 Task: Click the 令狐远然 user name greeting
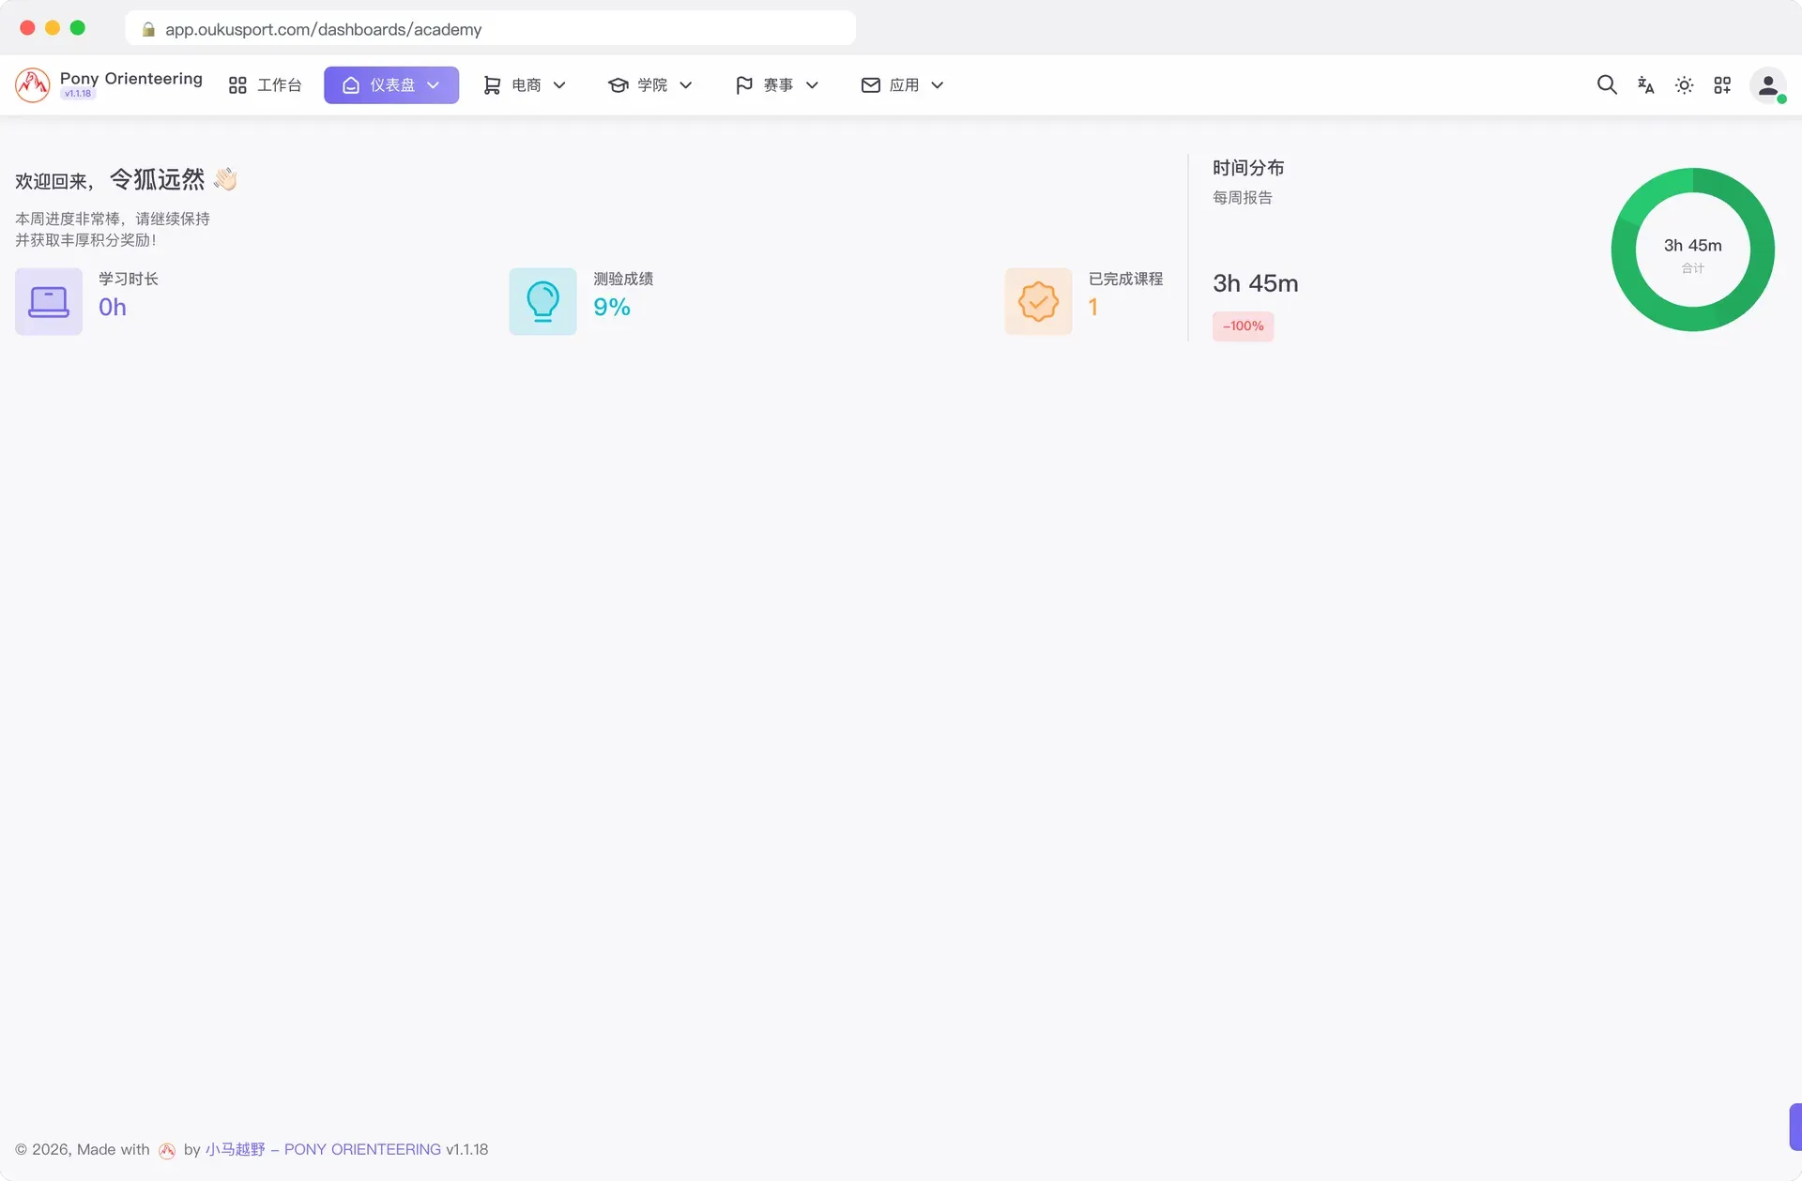click(157, 179)
